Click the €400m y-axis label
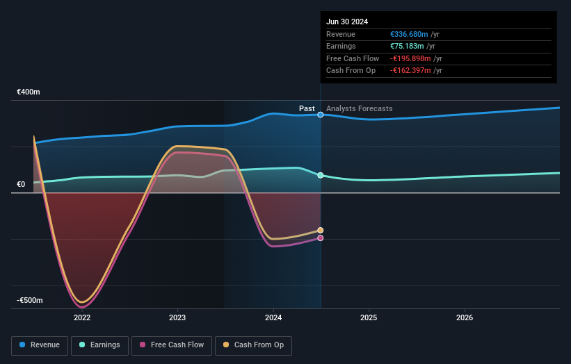This screenshot has height=364, width=571. click(29, 92)
